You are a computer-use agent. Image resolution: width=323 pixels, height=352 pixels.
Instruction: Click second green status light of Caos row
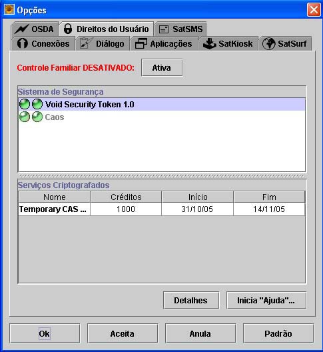(37, 117)
